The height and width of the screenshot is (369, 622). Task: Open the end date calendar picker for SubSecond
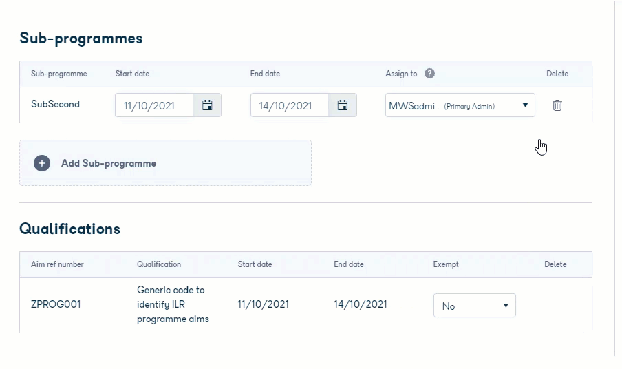coord(343,105)
